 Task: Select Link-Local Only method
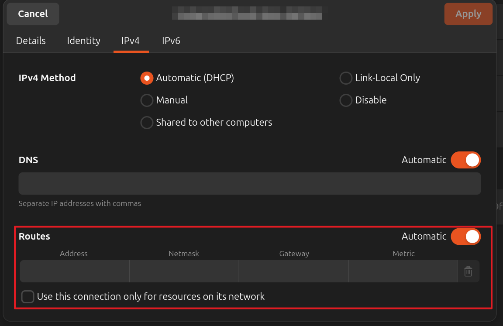[346, 78]
